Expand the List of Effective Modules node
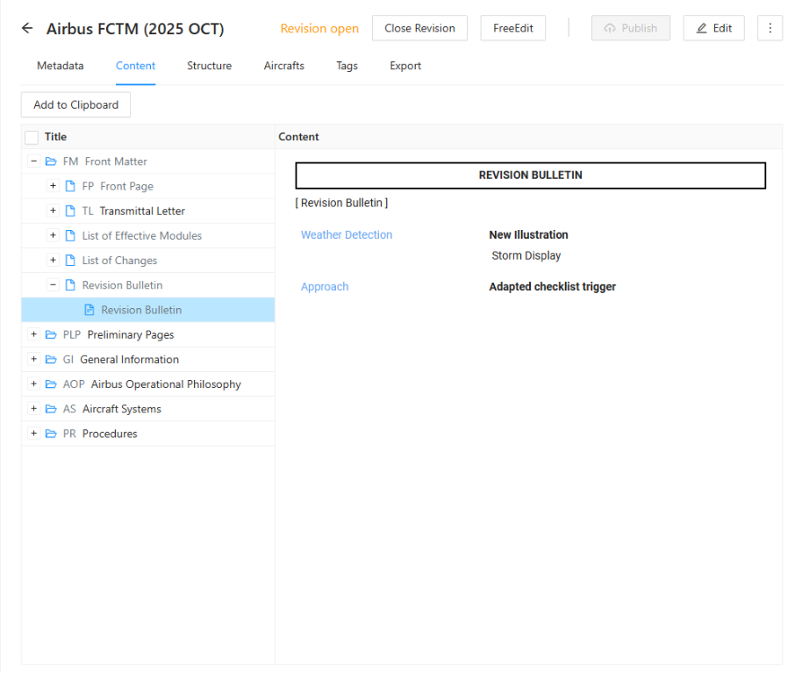The image size is (795, 674). pos(53,235)
